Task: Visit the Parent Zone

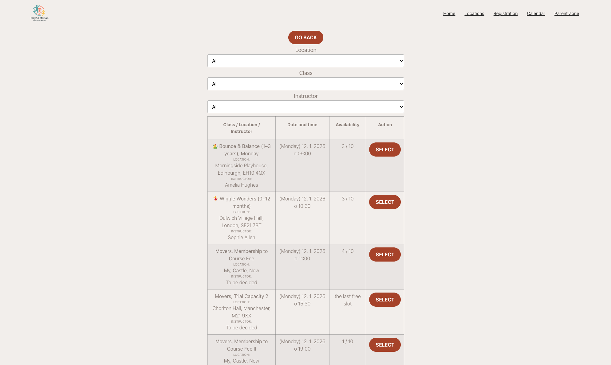Action: pyautogui.click(x=566, y=14)
